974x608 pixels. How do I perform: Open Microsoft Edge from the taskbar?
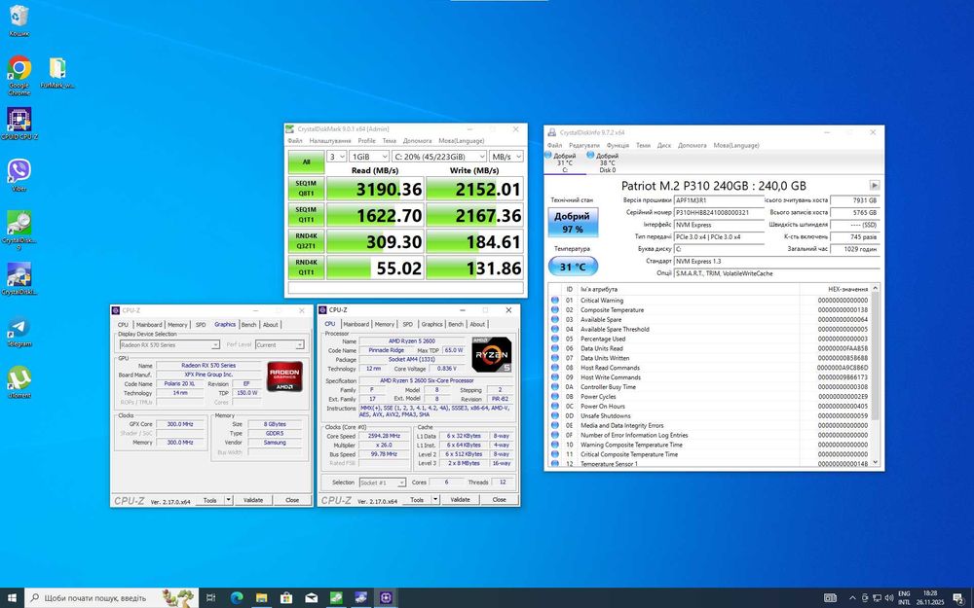236,597
